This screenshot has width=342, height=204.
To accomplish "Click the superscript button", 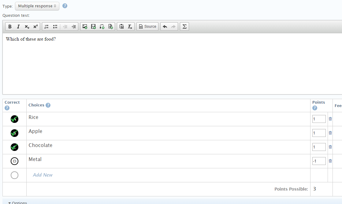I will point(35,27).
